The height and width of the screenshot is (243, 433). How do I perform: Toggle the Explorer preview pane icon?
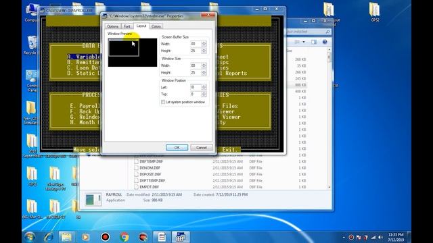[x=314, y=42]
